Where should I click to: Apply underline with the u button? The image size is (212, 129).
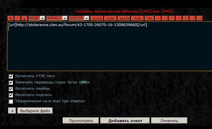tap(24, 18)
